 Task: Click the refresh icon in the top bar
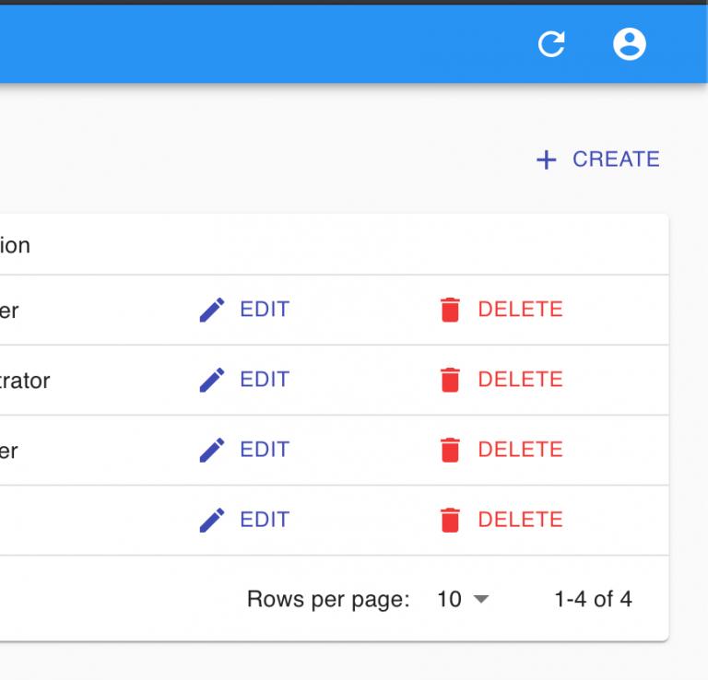point(551,44)
